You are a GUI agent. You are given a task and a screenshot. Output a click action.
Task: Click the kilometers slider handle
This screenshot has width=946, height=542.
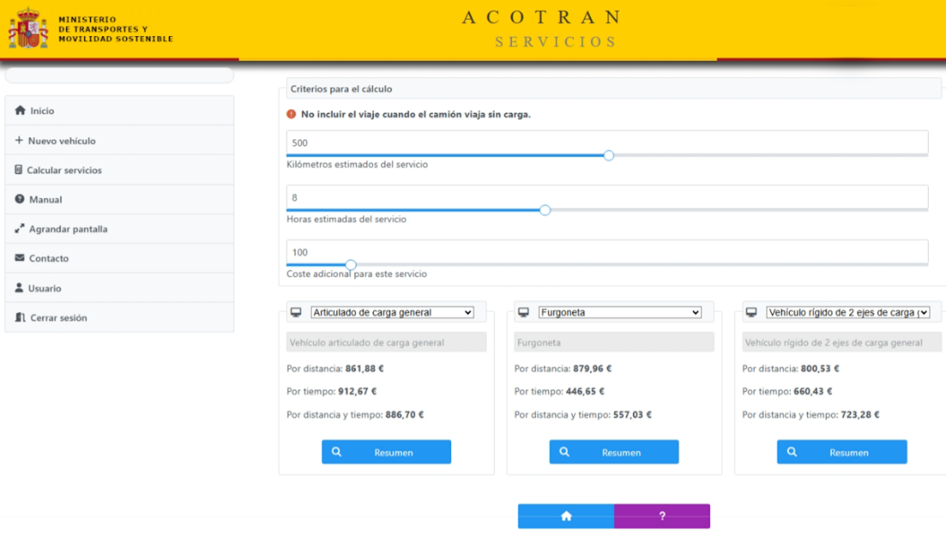coord(608,155)
